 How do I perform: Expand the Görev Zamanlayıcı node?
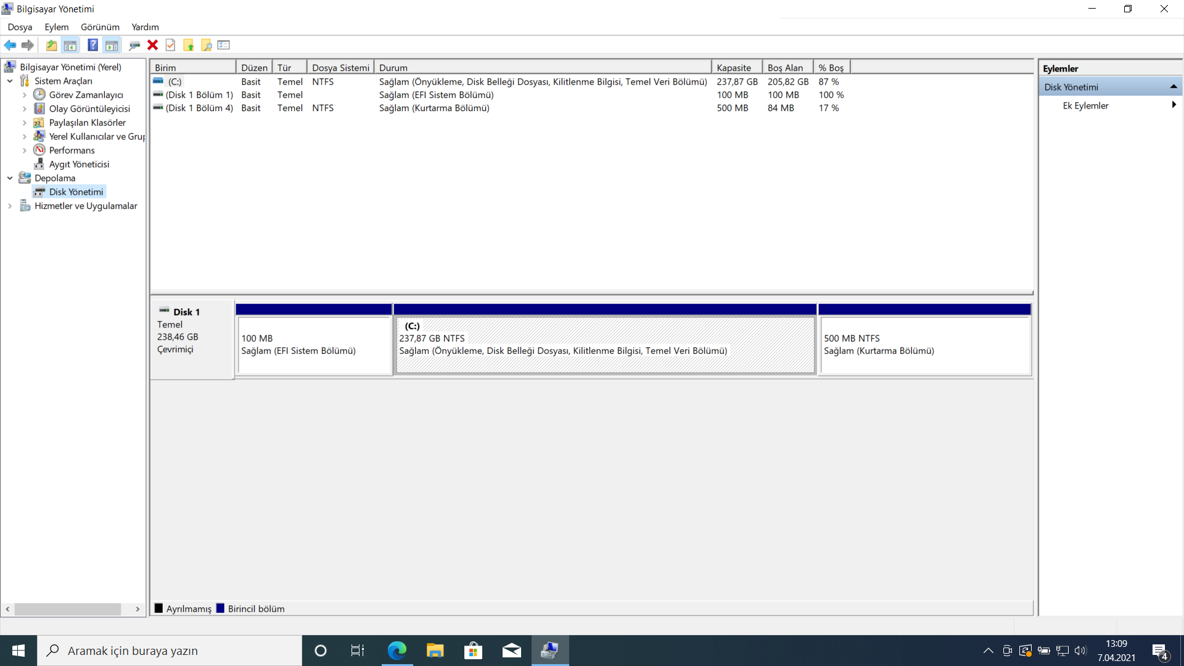pos(25,95)
